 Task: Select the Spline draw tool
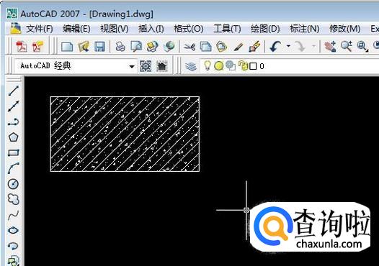point(13,215)
